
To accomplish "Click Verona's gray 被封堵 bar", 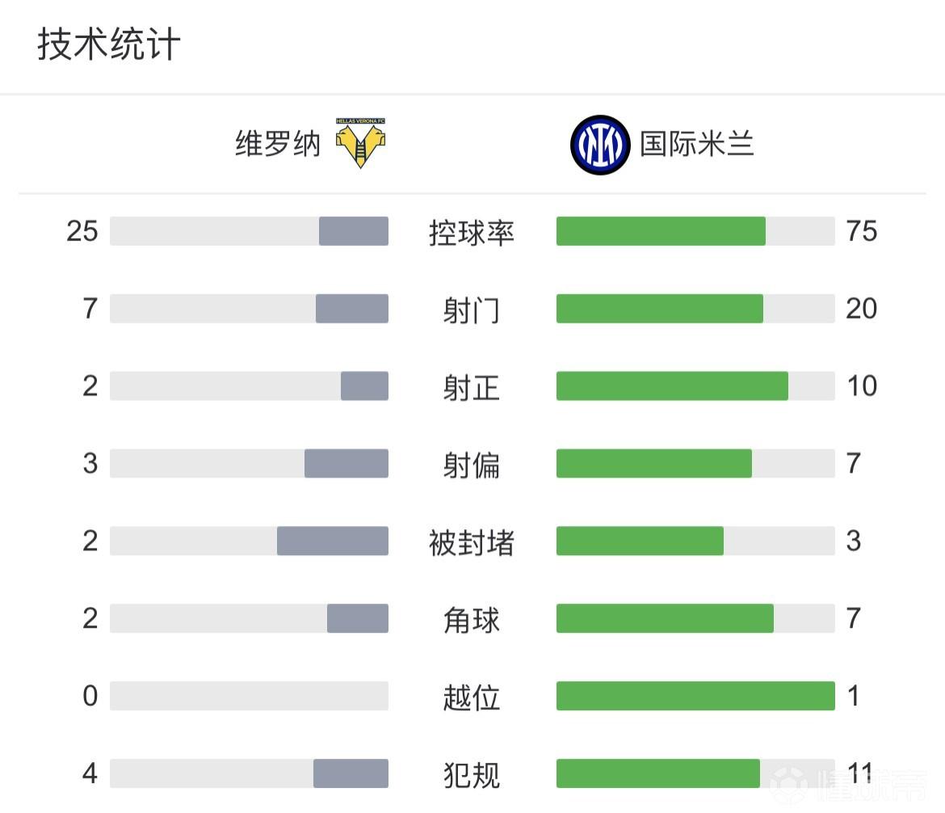I will [x=333, y=541].
